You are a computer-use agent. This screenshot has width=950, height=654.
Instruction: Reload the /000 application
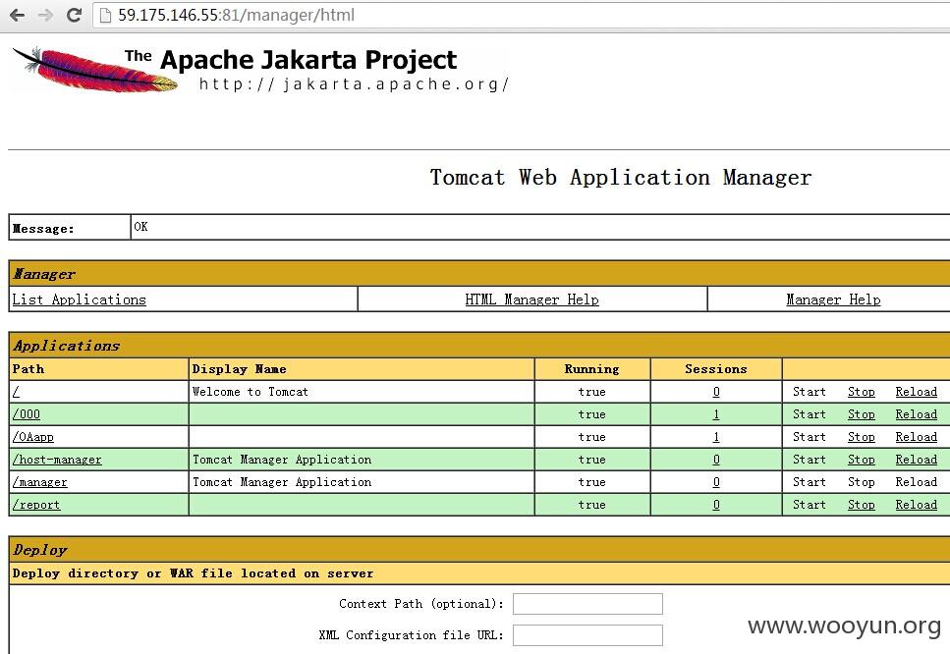click(x=916, y=414)
